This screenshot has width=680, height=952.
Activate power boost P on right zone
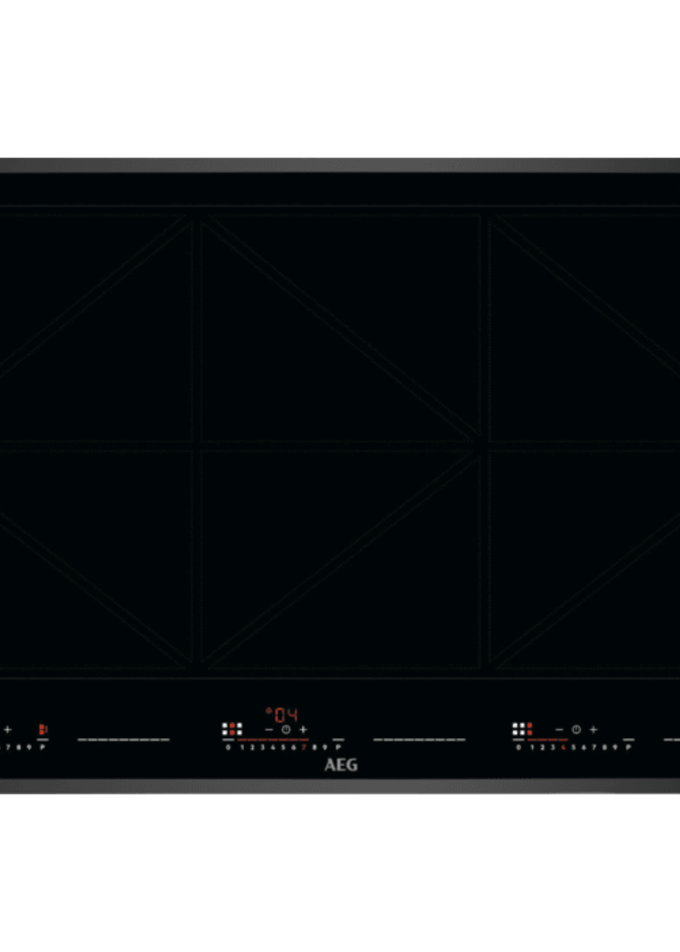(628, 747)
